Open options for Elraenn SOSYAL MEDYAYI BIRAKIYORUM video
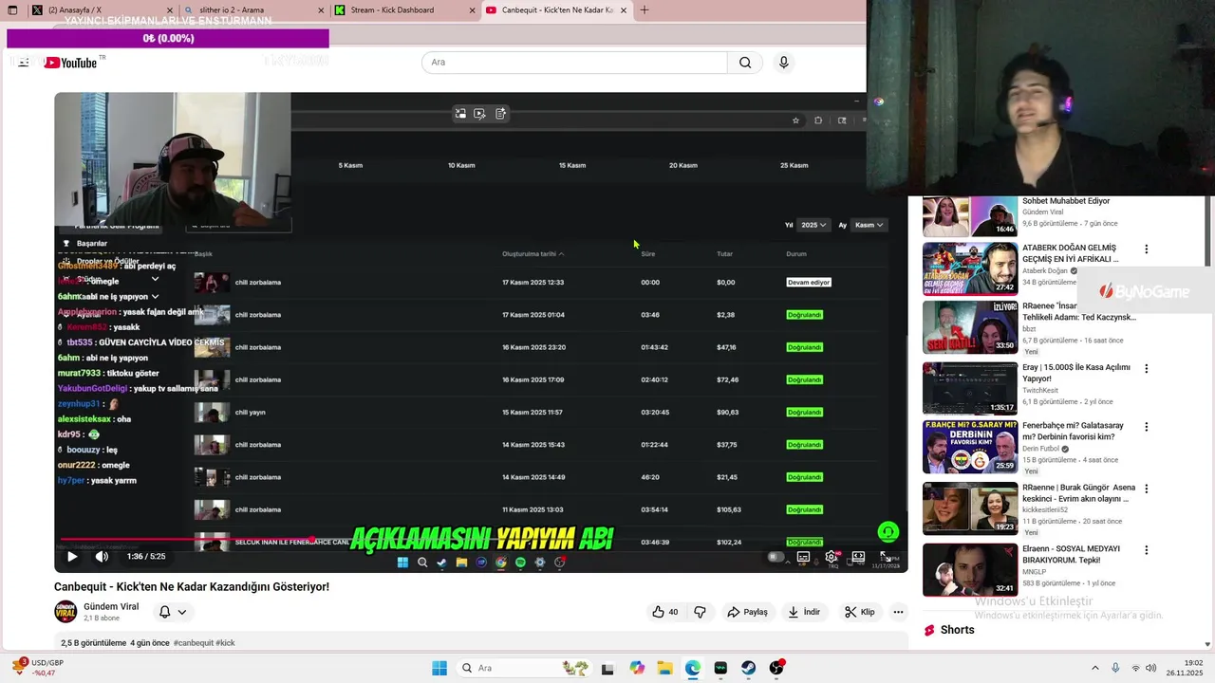 [1146, 550]
